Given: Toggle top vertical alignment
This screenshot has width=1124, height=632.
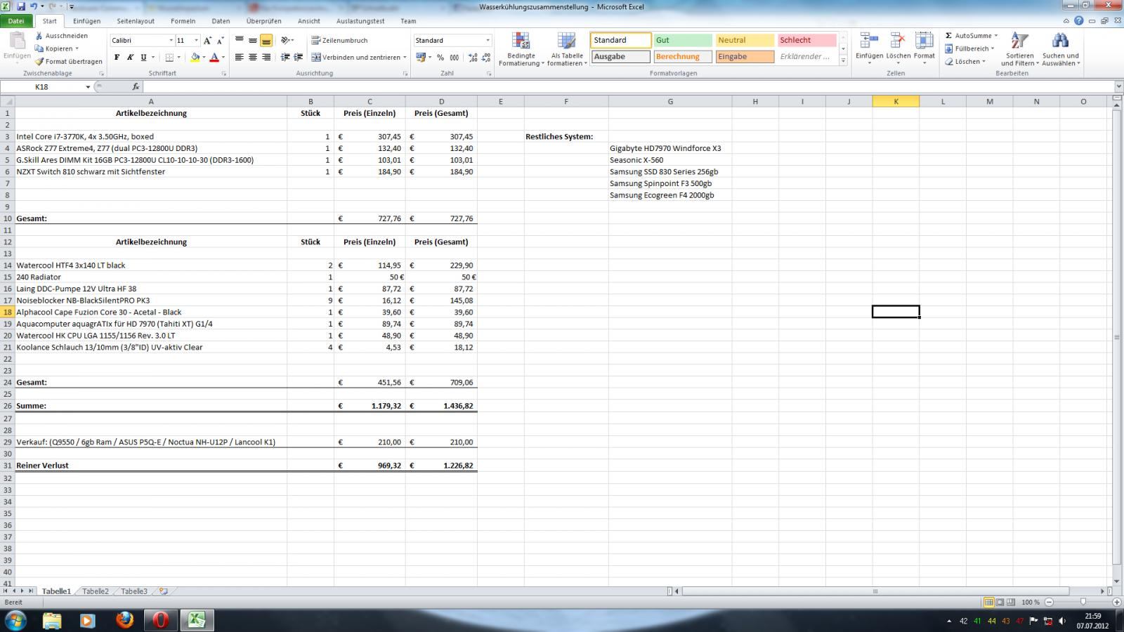Looking at the screenshot, I should [240, 40].
